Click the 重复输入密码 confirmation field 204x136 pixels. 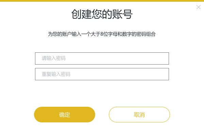coord(102,74)
